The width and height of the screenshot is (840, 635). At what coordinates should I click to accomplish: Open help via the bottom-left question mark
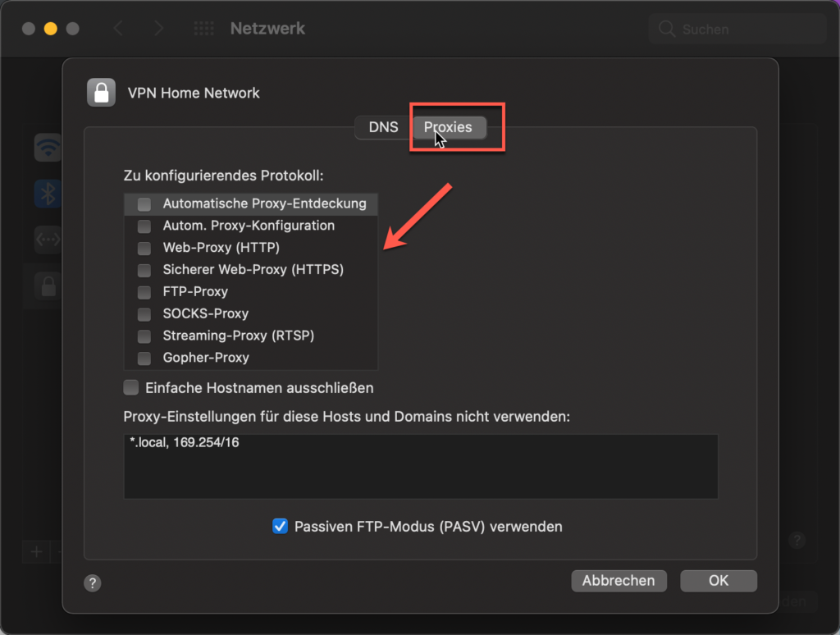tap(92, 583)
